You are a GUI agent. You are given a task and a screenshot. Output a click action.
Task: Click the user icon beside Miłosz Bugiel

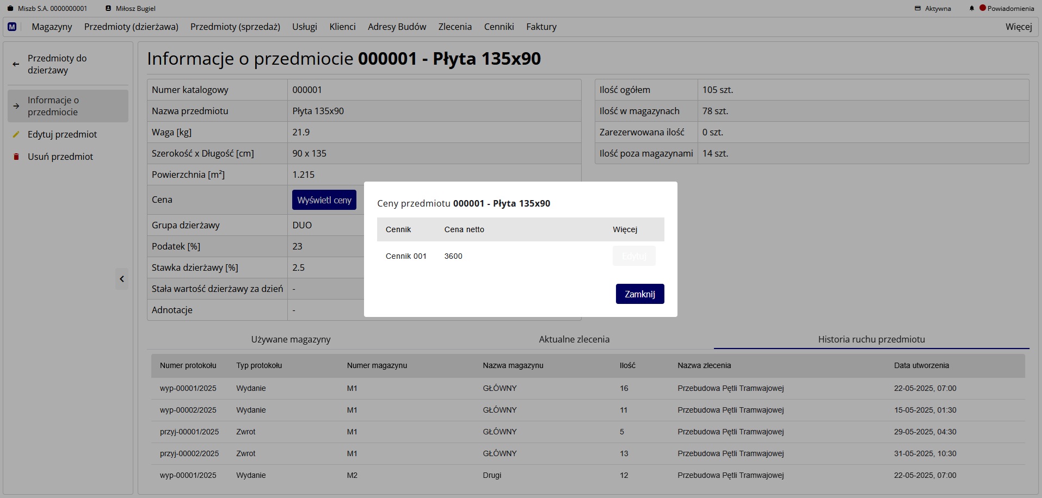click(108, 9)
